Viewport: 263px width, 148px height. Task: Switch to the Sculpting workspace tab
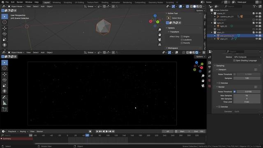click(67, 2)
